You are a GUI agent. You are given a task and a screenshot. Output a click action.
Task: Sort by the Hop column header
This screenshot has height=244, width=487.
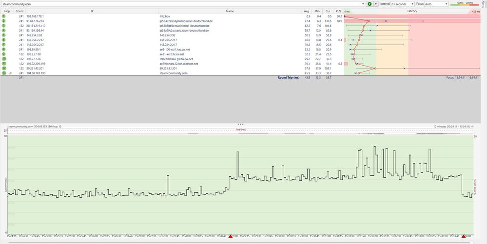tap(7, 11)
